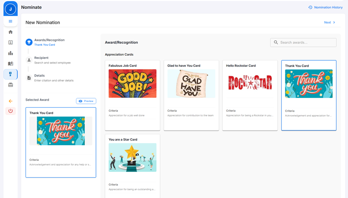Click 'Search and select employee' text
Image resolution: width=348 pixels, height=198 pixels.
point(52,63)
